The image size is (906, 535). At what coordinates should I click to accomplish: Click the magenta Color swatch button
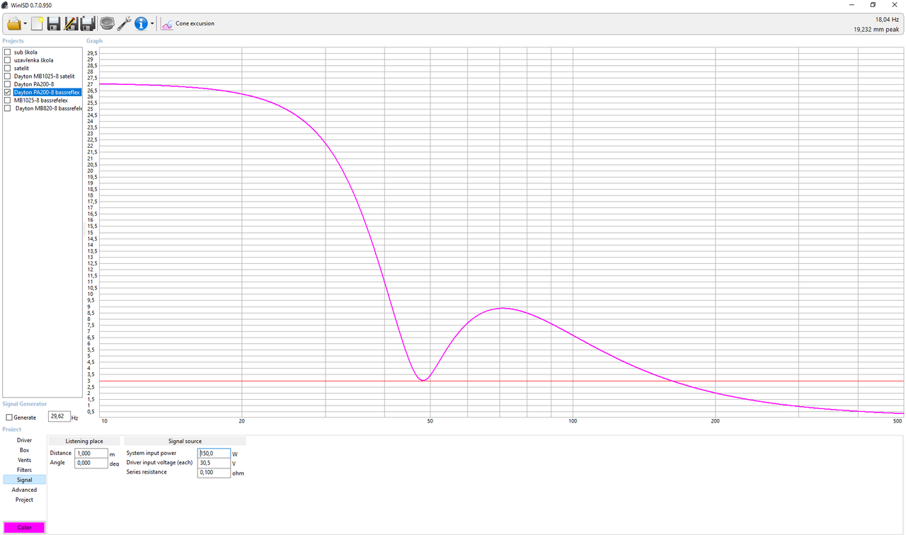tap(24, 527)
